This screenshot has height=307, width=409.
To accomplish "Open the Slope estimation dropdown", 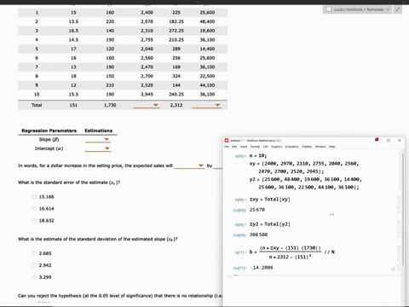I will pyautogui.click(x=98, y=139).
